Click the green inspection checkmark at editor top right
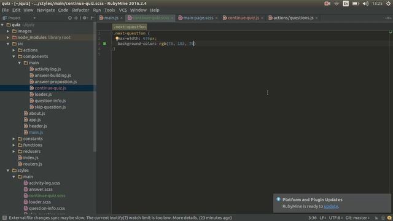The height and width of the screenshot is (221, 393). click(391, 33)
